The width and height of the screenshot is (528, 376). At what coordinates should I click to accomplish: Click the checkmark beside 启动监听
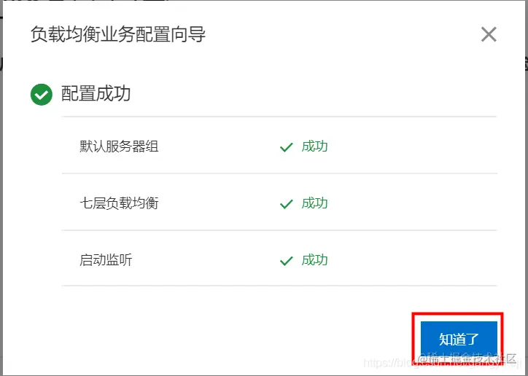click(x=286, y=261)
